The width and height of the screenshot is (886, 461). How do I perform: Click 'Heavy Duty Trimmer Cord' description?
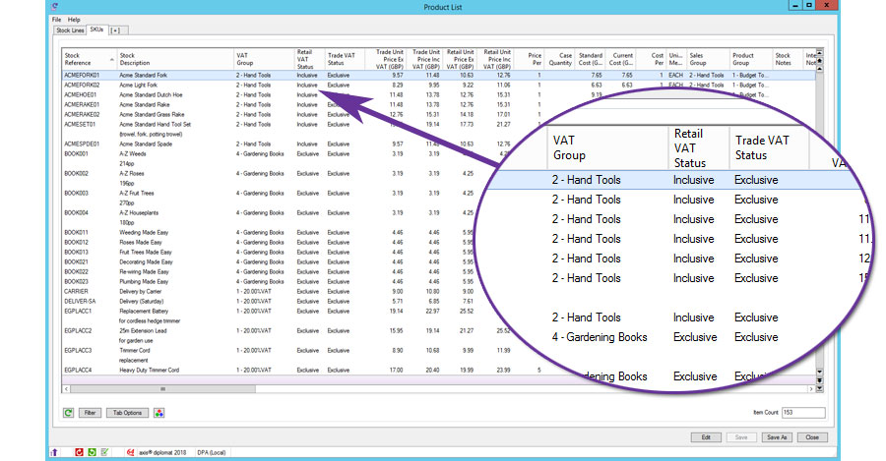[x=150, y=371]
